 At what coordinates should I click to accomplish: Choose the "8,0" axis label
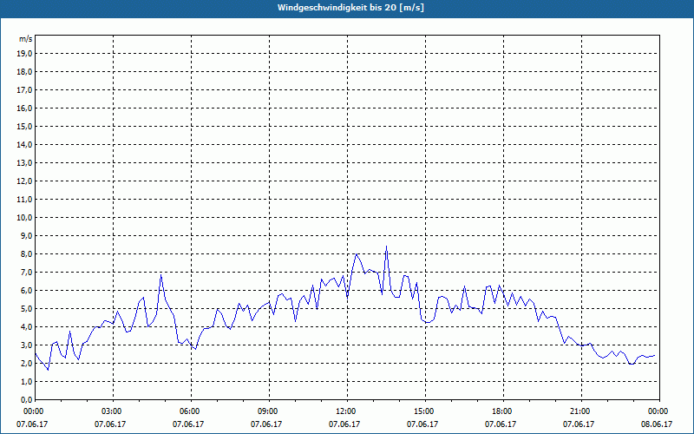point(26,253)
